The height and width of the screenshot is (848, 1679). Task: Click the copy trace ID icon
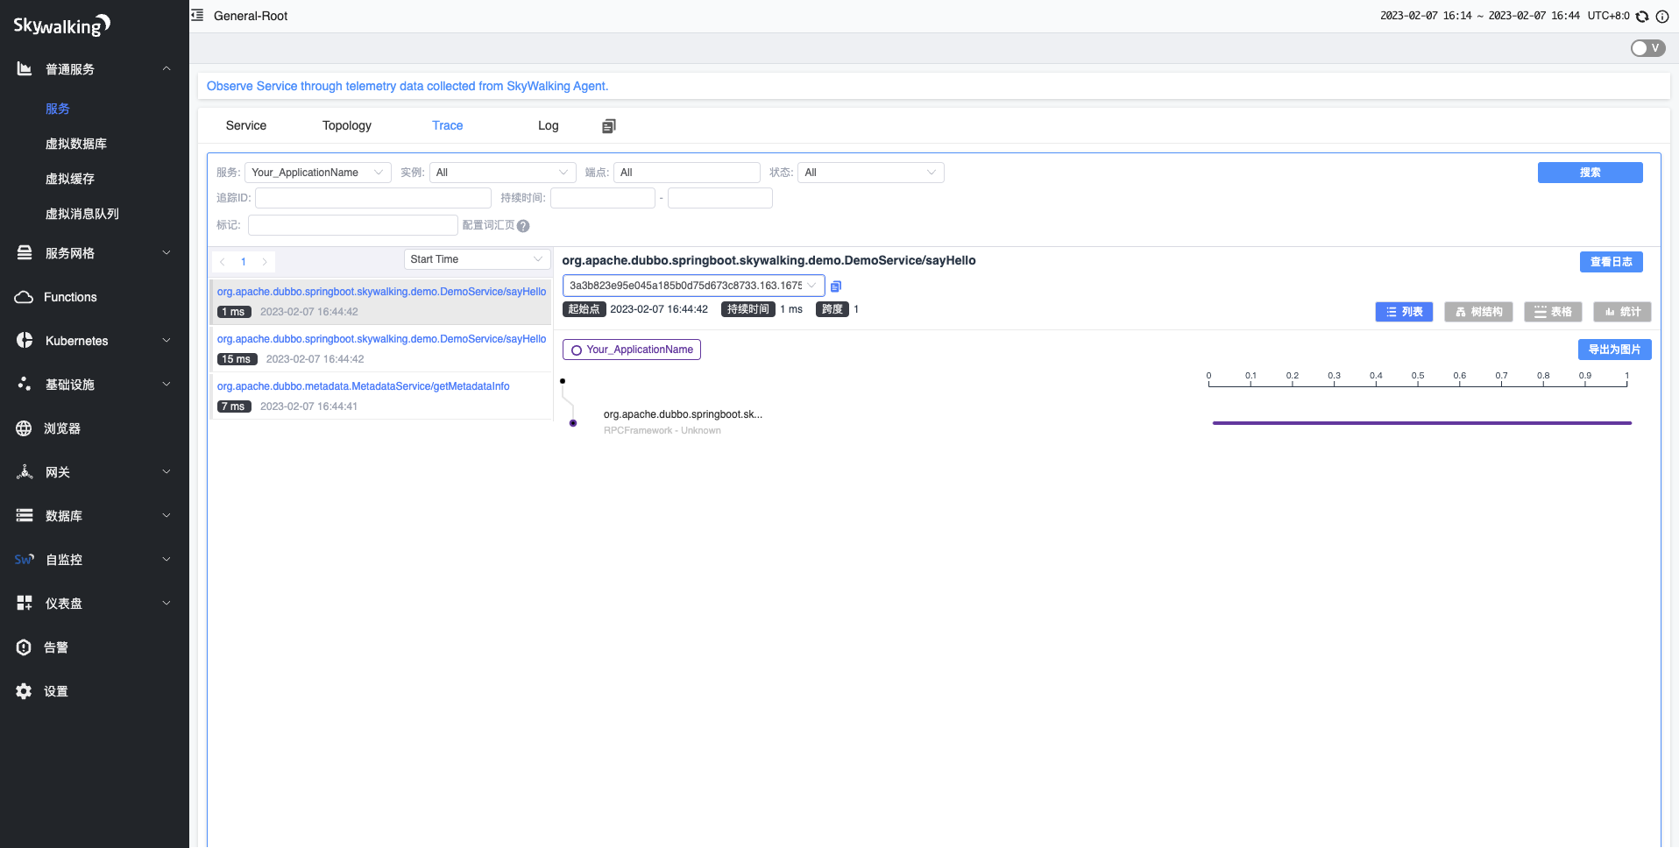[x=836, y=286]
